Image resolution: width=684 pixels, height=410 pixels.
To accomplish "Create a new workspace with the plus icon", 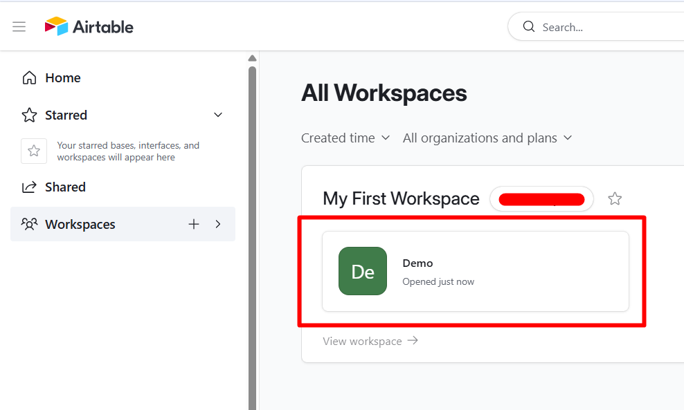I will click(193, 224).
